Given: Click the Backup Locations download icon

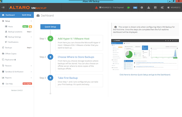Looking at the screenshot, I should (x=6, y=32).
